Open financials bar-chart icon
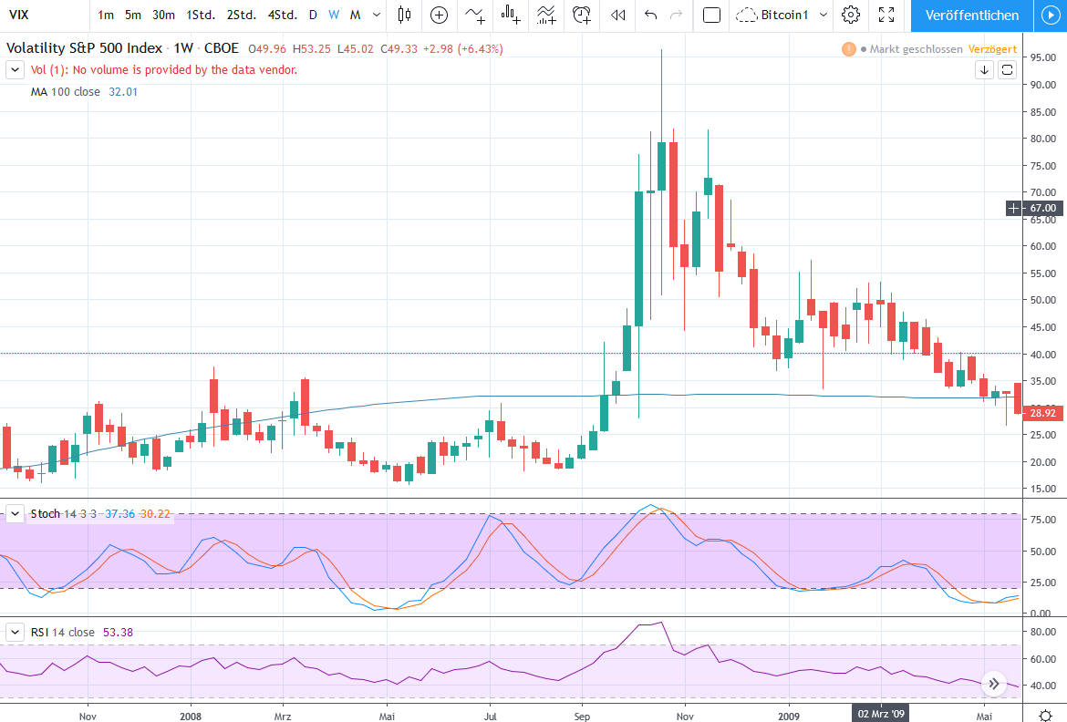 pos(511,15)
